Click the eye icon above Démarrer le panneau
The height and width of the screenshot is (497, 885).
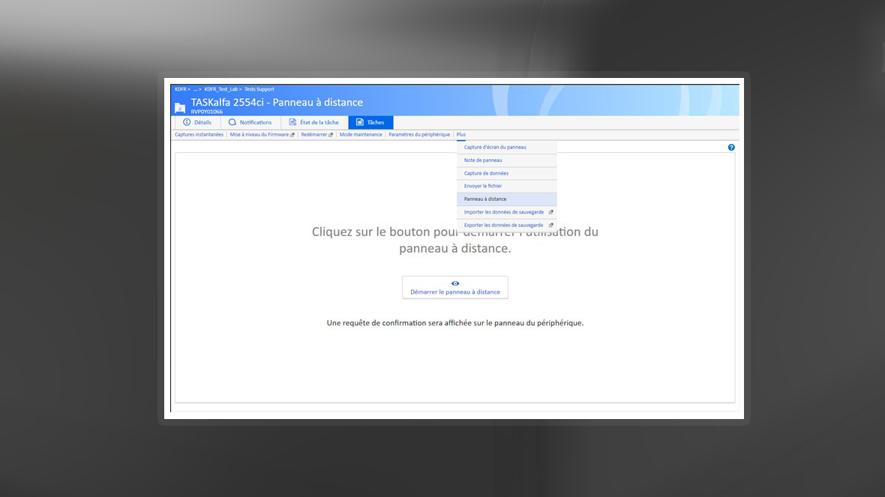(x=455, y=283)
